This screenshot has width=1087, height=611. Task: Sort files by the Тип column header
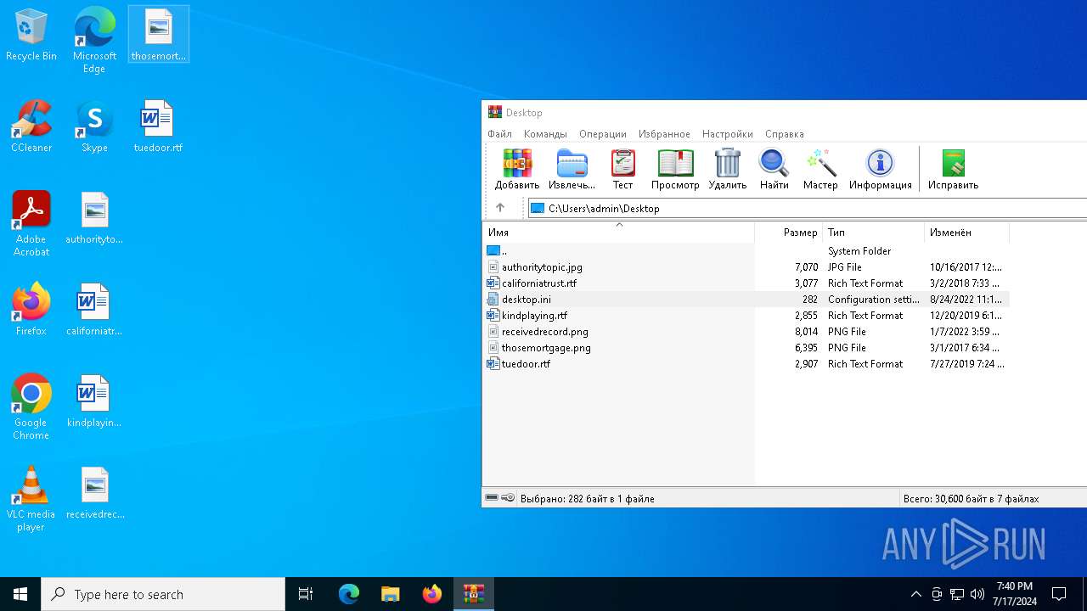point(874,232)
